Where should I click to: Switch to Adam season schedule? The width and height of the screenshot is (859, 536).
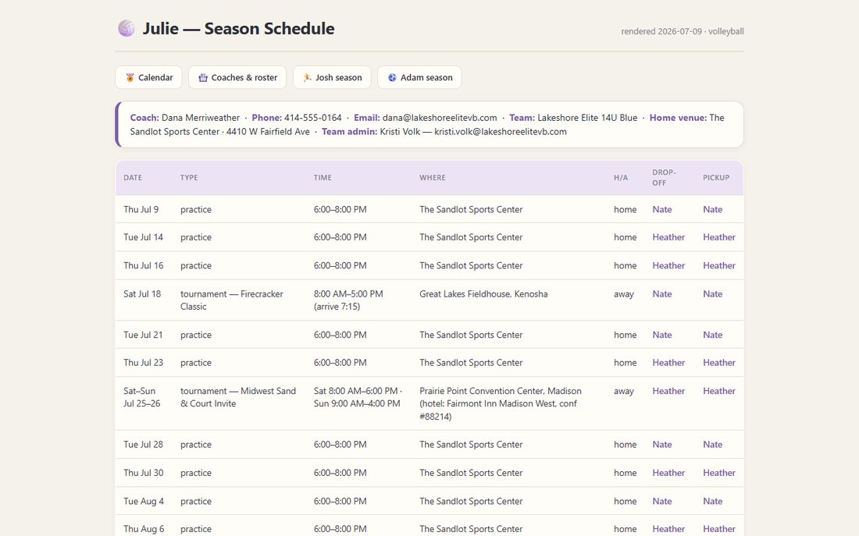[419, 77]
